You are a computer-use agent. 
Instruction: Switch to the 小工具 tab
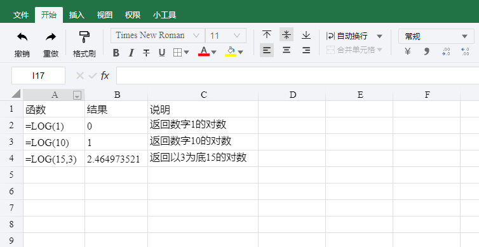coord(165,15)
